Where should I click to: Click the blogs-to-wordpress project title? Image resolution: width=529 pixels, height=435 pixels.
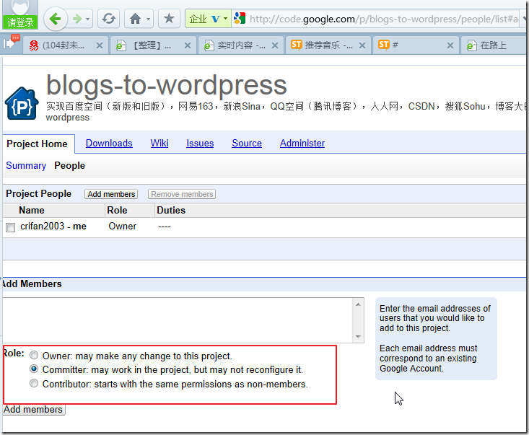[166, 85]
